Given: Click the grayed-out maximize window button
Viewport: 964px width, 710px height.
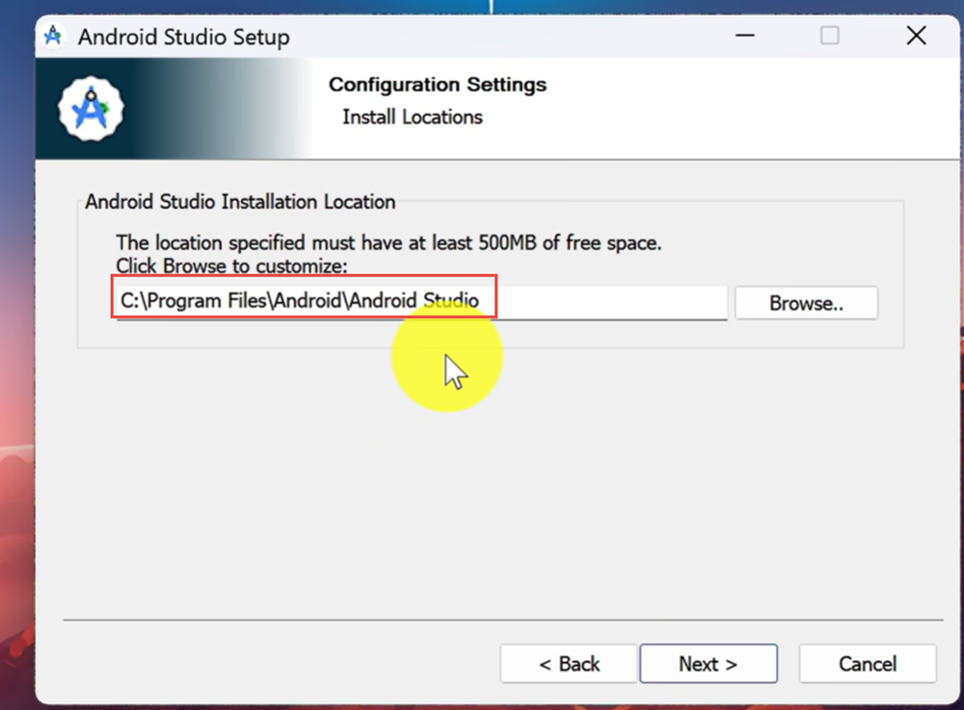Looking at the screenshot, I should [x=829, y=37].
